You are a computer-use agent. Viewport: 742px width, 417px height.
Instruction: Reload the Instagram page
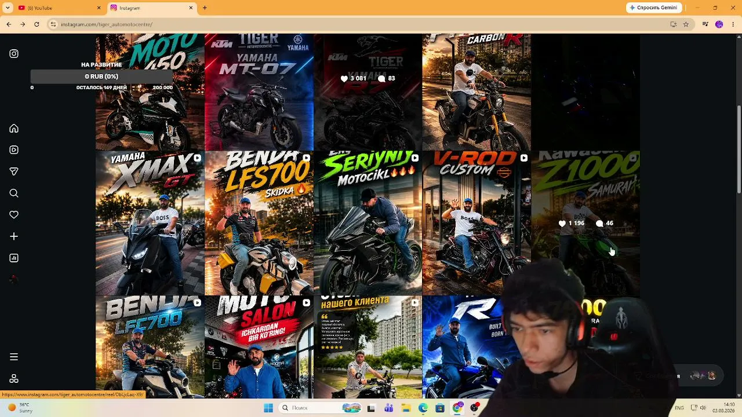(x=37, y=24)
